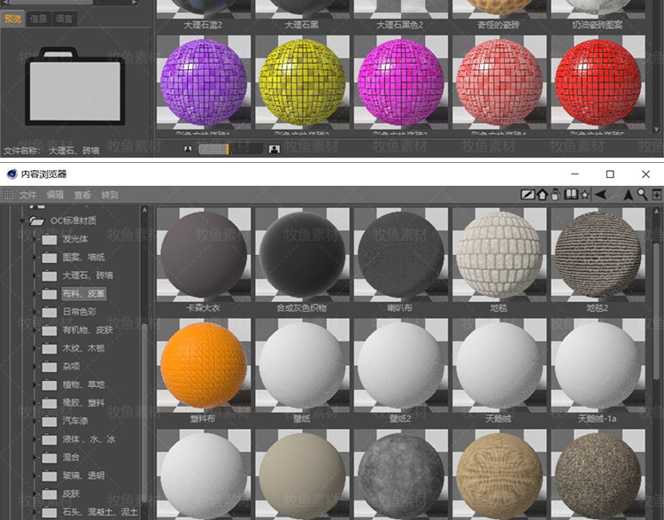Select the 壁纸2 material thumbnail
664x520 pixels.
click(x=400, y=365)
